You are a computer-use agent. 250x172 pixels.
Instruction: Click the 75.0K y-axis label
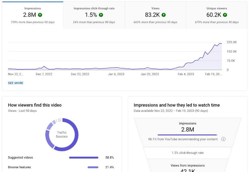pos(231,61)
